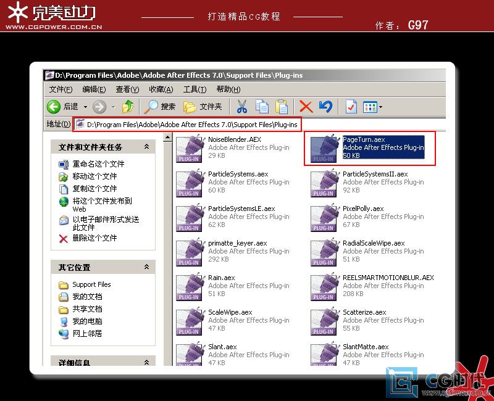Select the NoiseBlender.AEX plug-in icon

190,148
